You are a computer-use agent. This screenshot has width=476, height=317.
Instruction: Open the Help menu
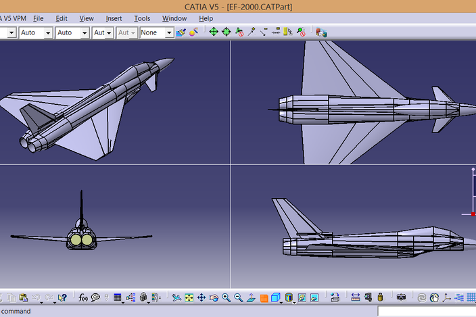click(206, 18)
